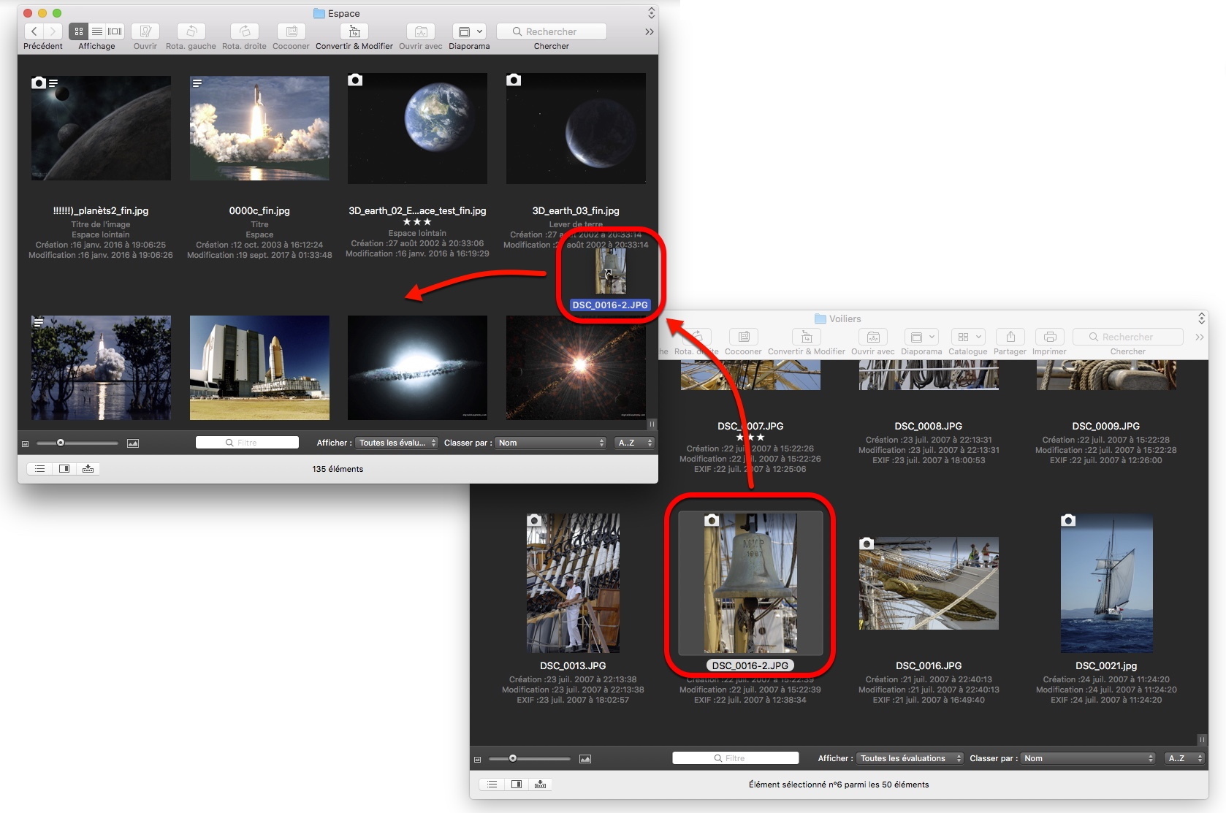Click the Ouvrir avec icon in Espace window
The height and width of the screenshot is (813, 1226).
421,31
